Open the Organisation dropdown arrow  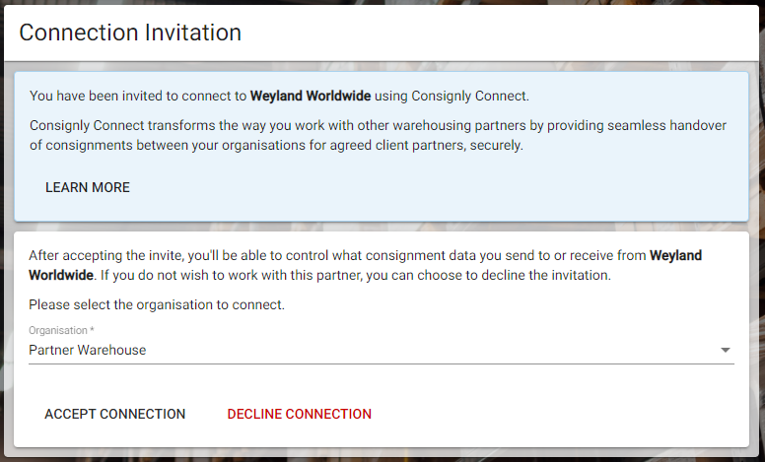click(725, 350)
